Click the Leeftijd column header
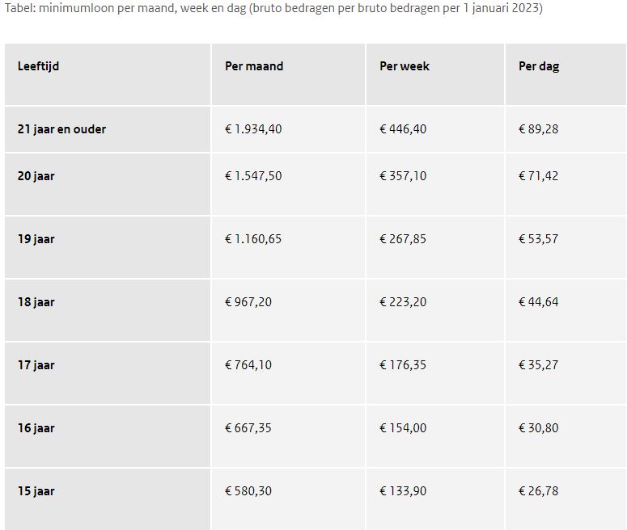The height and width of the screenshot is (530, 627). tap(38, 66)
